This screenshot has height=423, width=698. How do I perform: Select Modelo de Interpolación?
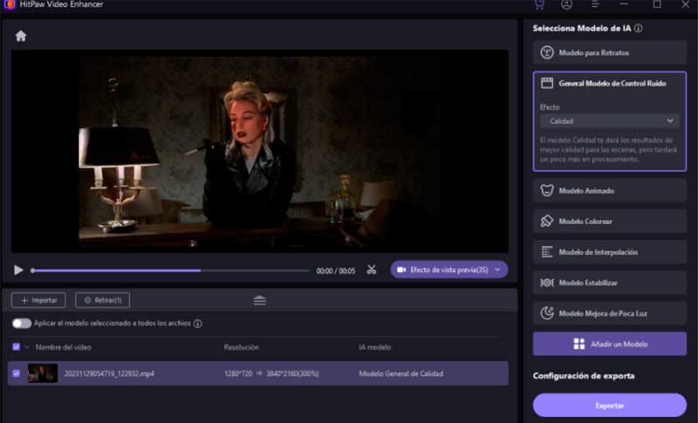609,252
